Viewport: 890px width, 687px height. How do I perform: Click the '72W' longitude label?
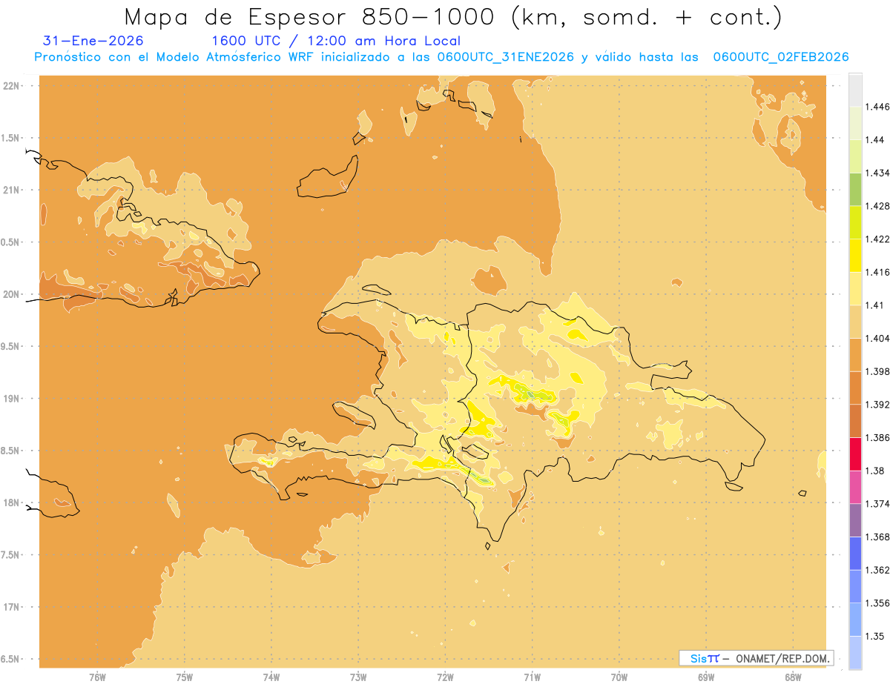[x=445, y=677]
